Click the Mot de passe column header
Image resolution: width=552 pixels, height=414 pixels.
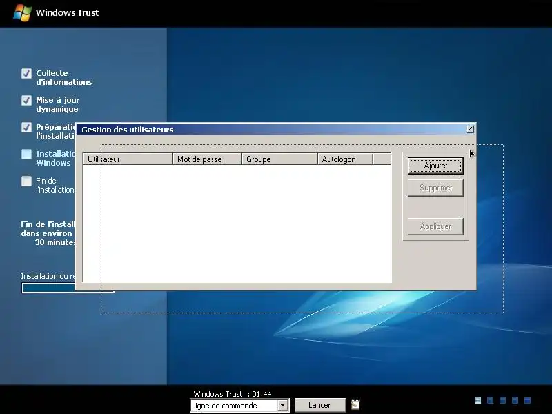pos(207,159)
